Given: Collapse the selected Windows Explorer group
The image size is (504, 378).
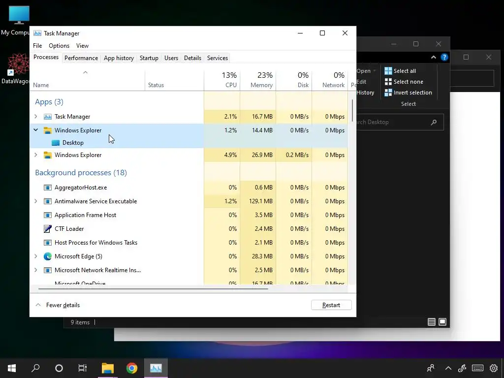Looking at the screenshot, I should pos(35,130).
